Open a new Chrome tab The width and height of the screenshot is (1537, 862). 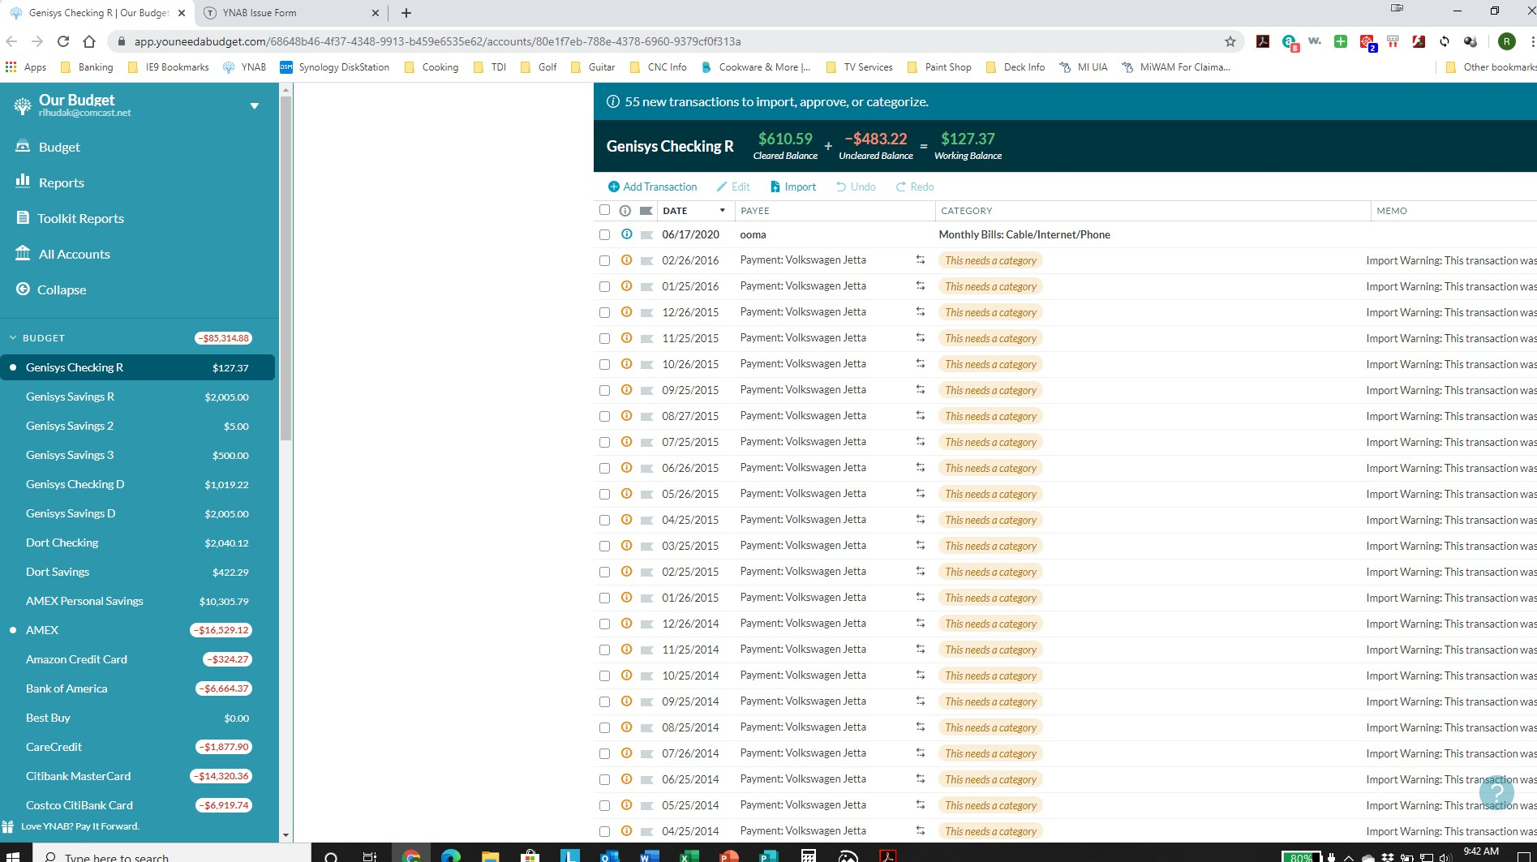[406, 13]
